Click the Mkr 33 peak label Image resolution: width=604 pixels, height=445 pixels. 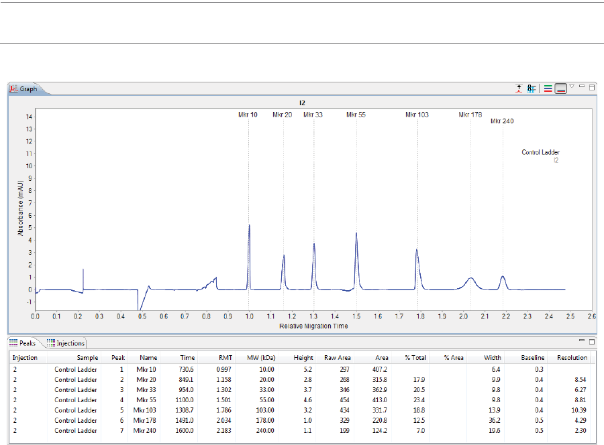pyautogui.click(x=313, y=115)
